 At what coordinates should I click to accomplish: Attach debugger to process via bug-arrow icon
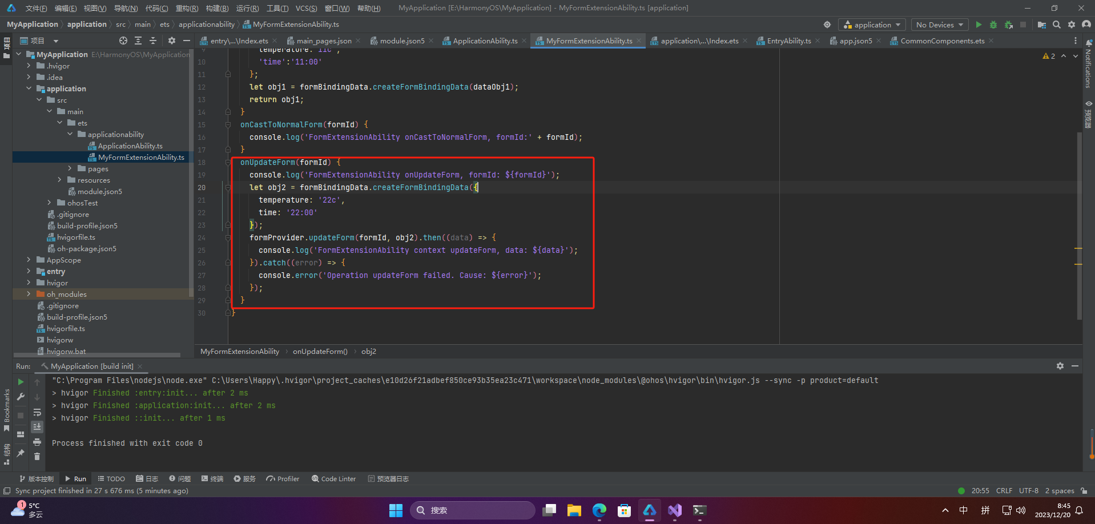pyautogui.click(x=1009, y=25)
